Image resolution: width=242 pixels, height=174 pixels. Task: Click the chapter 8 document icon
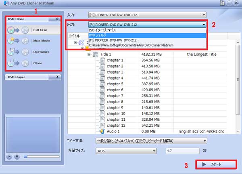[102, 102]
